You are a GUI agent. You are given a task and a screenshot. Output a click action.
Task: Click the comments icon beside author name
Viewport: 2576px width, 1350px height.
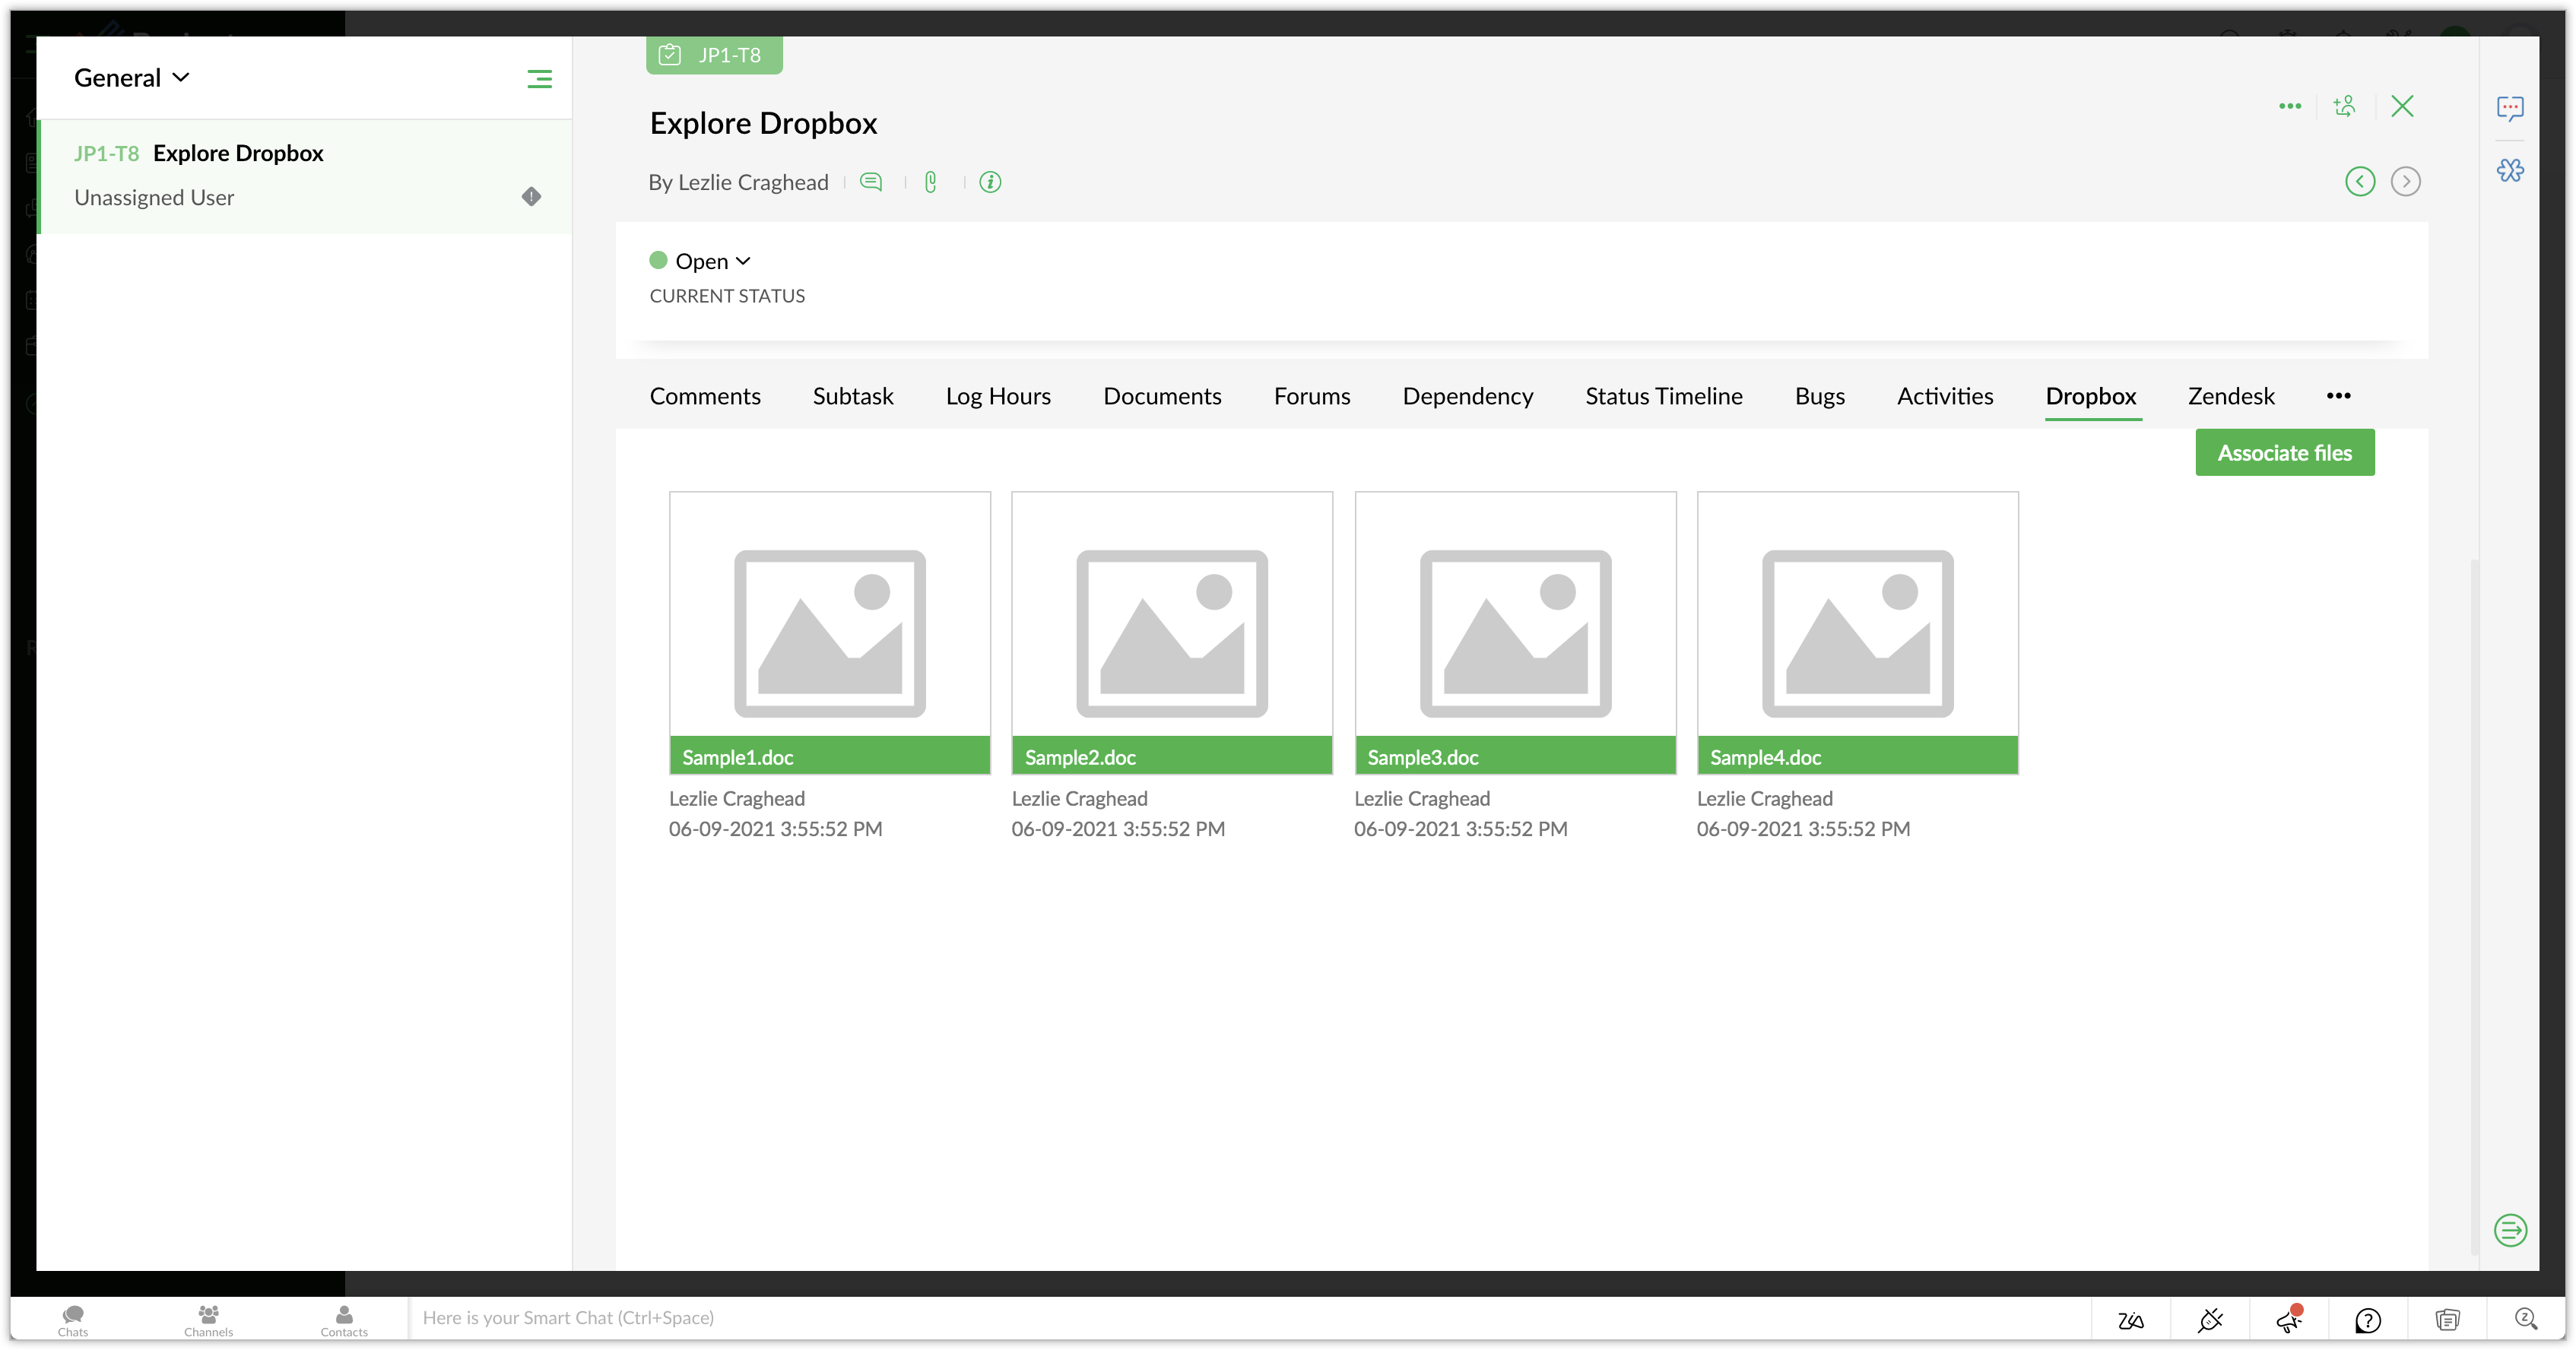[871, 182]
